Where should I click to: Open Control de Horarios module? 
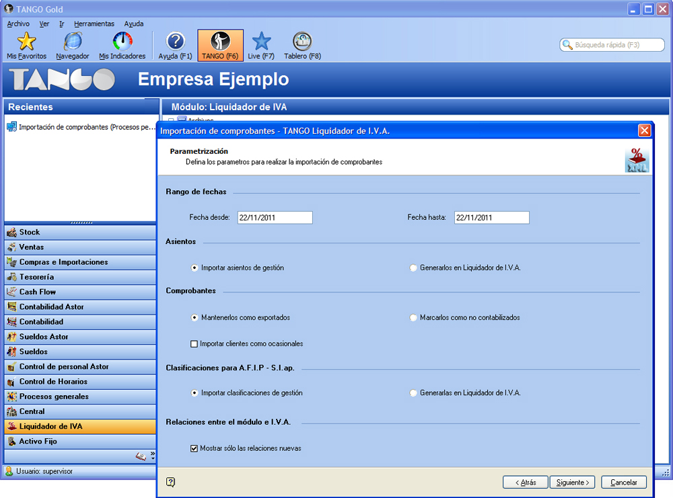(80, 382)
